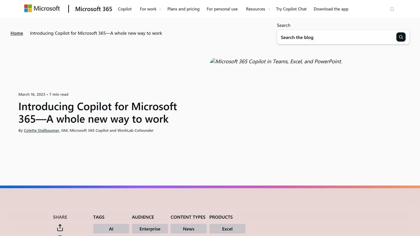Screen dimensions: 420x236
Task: Click the broken Copilot hero image
Action: pyautogui.click(x=276, y=61)
